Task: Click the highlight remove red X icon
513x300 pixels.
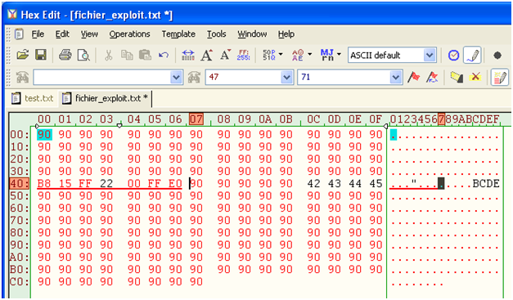Action: 475,78
